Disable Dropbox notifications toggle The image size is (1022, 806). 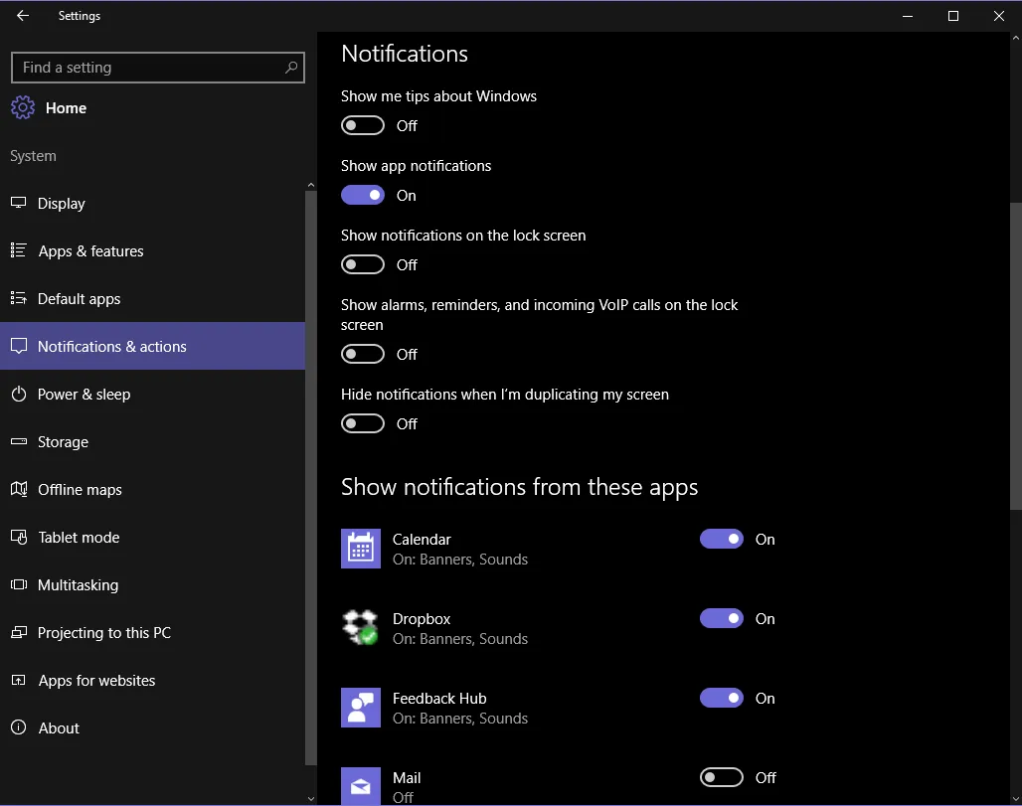(722, 619)
